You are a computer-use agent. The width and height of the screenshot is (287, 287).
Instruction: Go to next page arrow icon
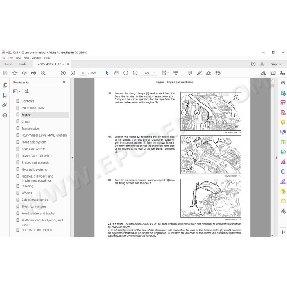(73, 73)
